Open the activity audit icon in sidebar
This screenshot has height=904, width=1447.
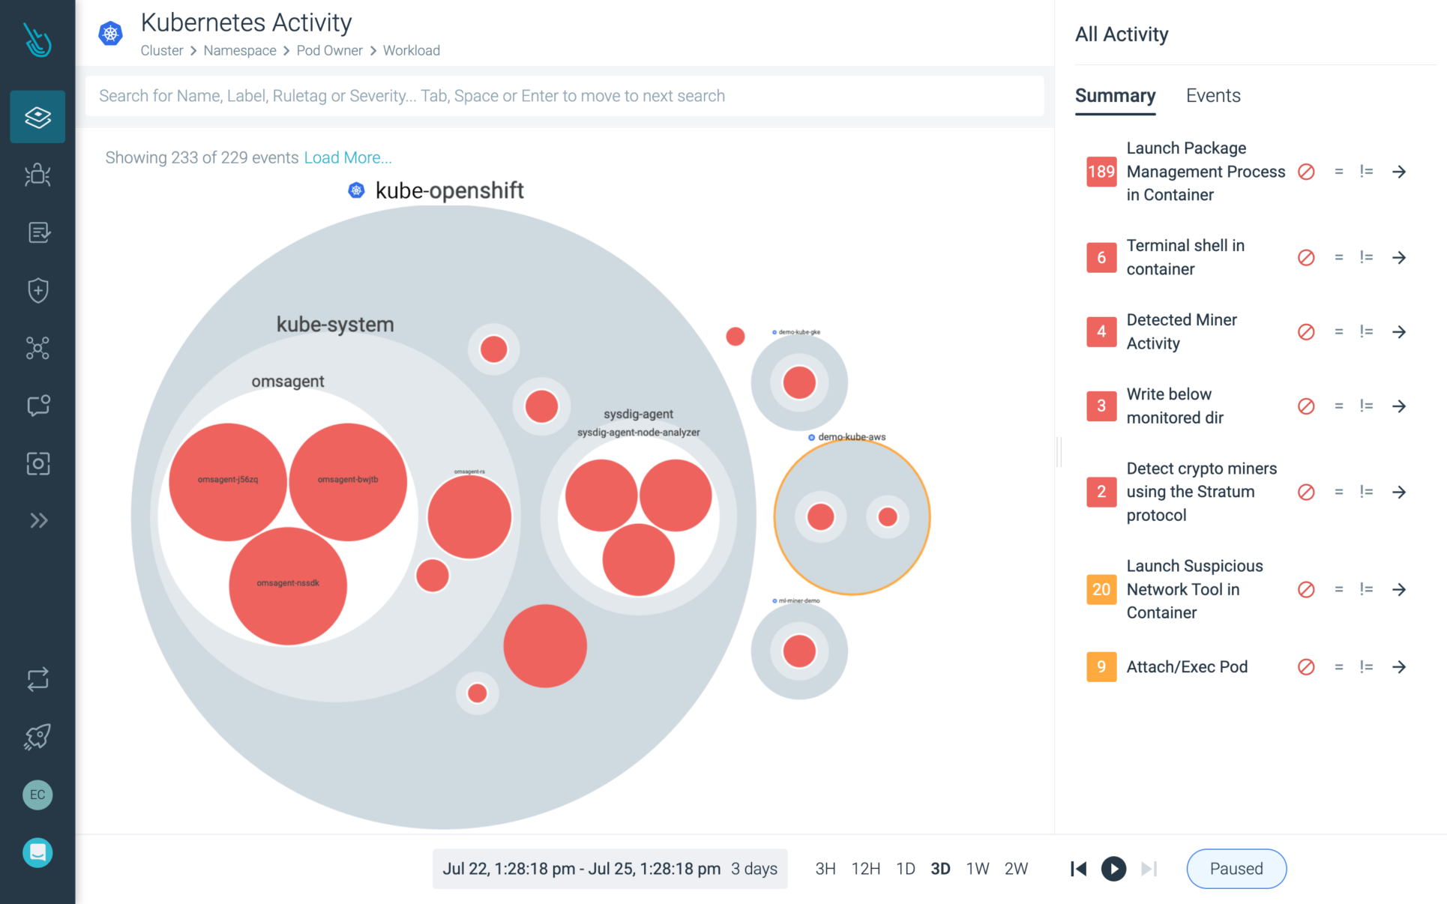click(x=38, y=231)
